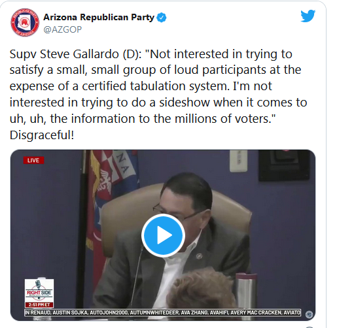This screenshot has width=337, height=328.
Task: Click the lapel pin on the gray jacket
Action: point(199,256)
